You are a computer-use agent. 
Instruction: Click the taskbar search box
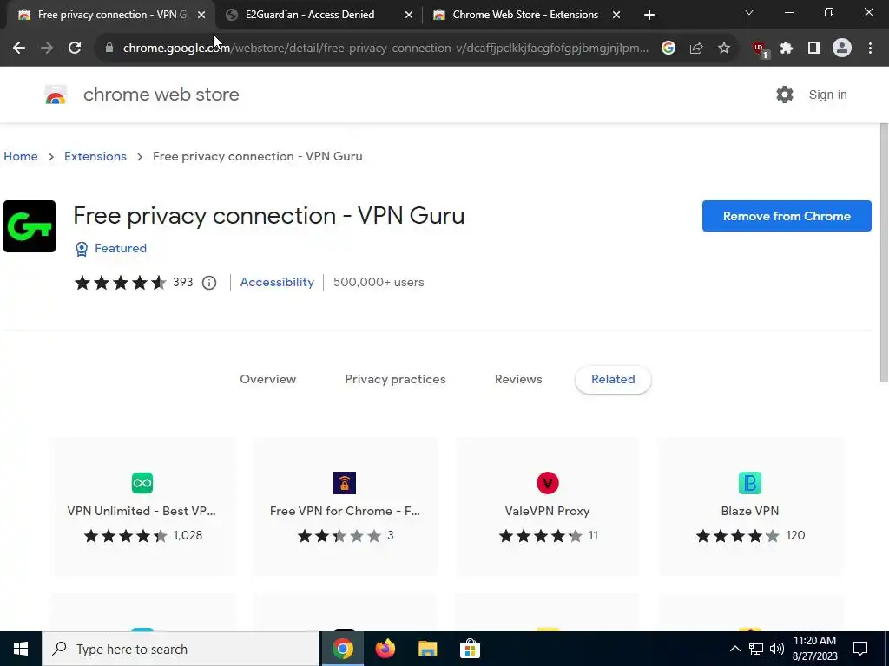[181, 649]
